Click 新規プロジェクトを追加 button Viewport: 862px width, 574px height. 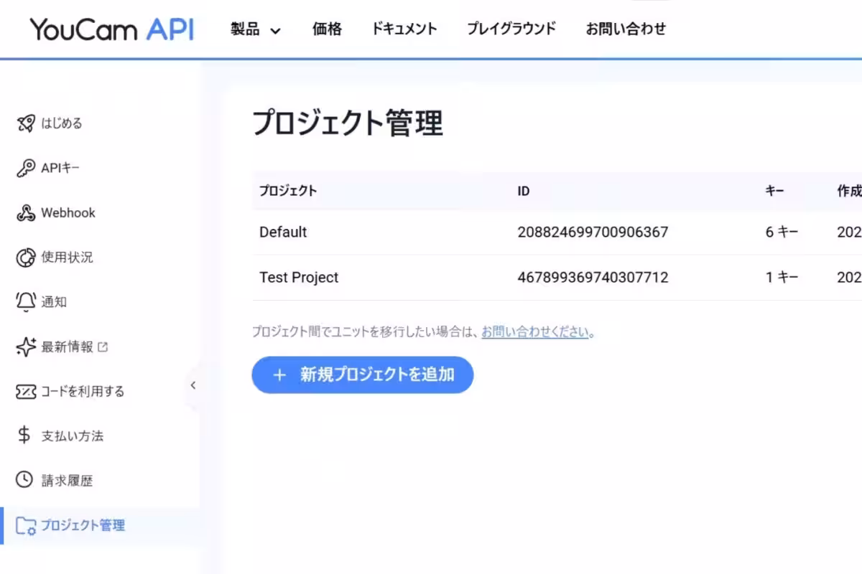[x=363, y=375]
